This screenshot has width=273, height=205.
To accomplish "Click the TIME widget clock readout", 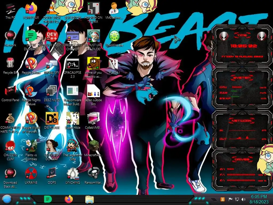I will [x=244, y=46].
